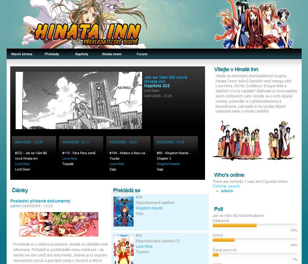Click the 'Poll' heading
Viewport: 308px width, 264px height.
pos(218,209)
